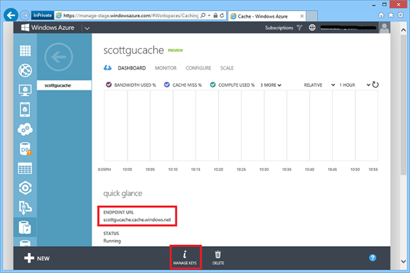This screenshot has height=273, width=410.
Task: Go back with browser back button
Action: [x=11, y=15]
